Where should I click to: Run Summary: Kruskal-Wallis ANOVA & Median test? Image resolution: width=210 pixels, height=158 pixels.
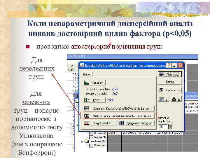[x=119, y=109]
